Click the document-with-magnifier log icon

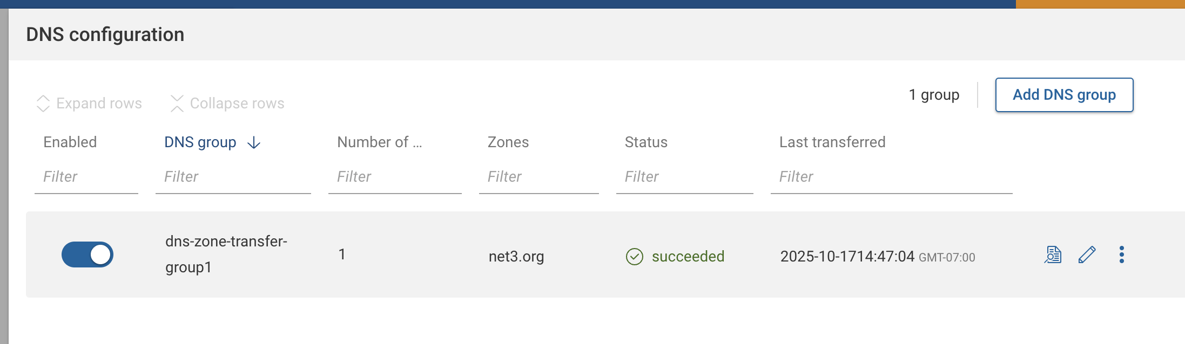click(x=1052, y=254)
